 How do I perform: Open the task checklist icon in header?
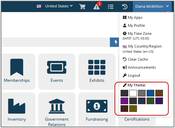111,7
